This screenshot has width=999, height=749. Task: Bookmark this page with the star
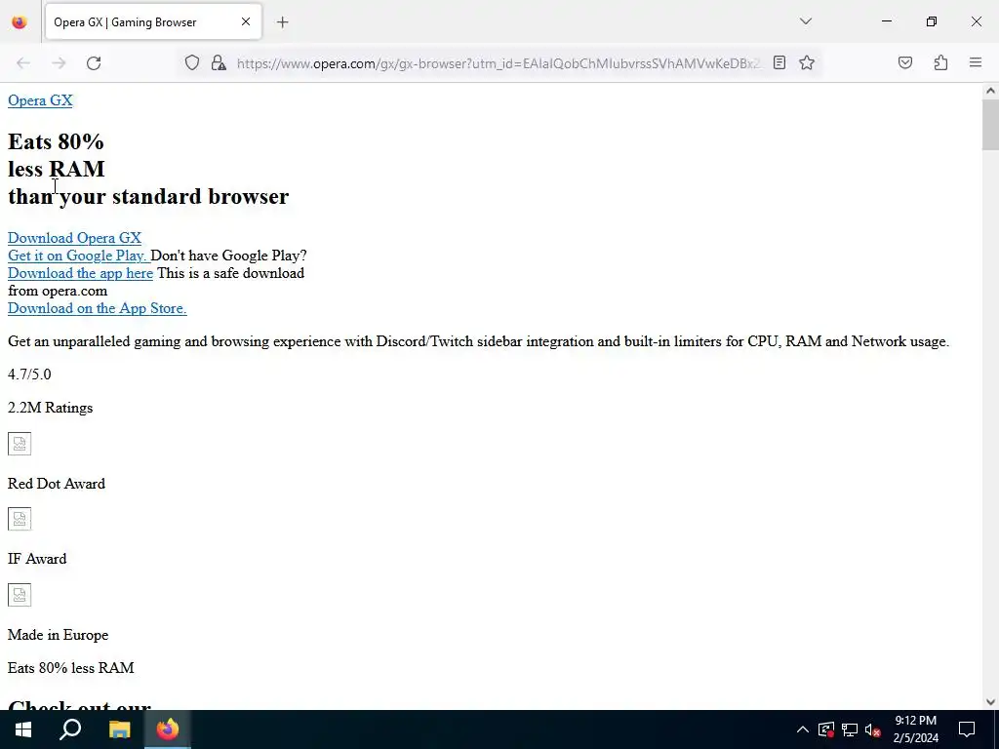click(807, 62)
